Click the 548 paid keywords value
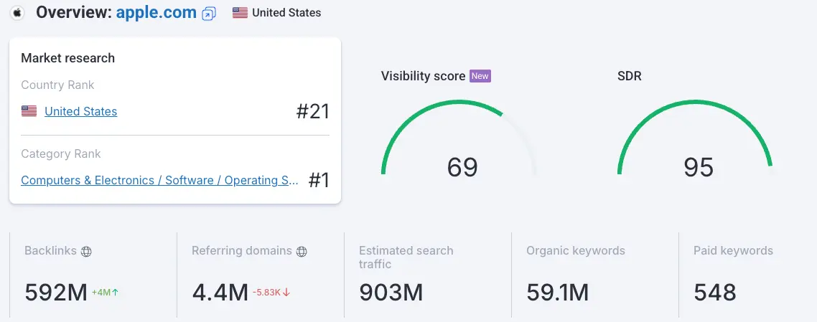 [x=714, y=292]
